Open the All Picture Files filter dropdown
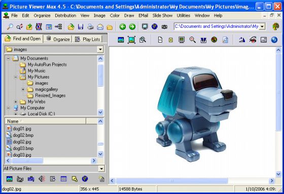The height and width of the screenshot is (194, 284). pyautogui.click(x=101, y=169)
